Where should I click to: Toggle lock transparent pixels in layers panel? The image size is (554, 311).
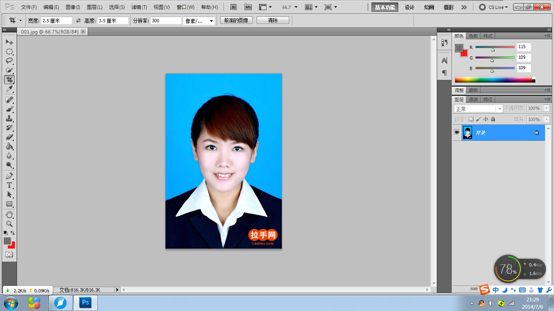tap(471, 119)
